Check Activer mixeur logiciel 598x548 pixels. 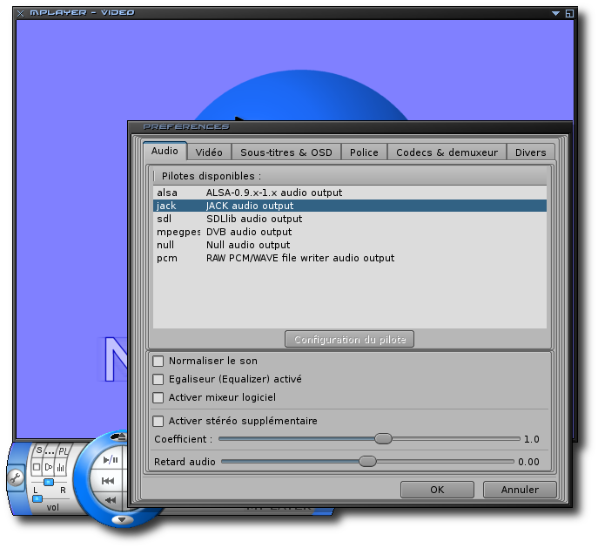[x=158, y=397]
